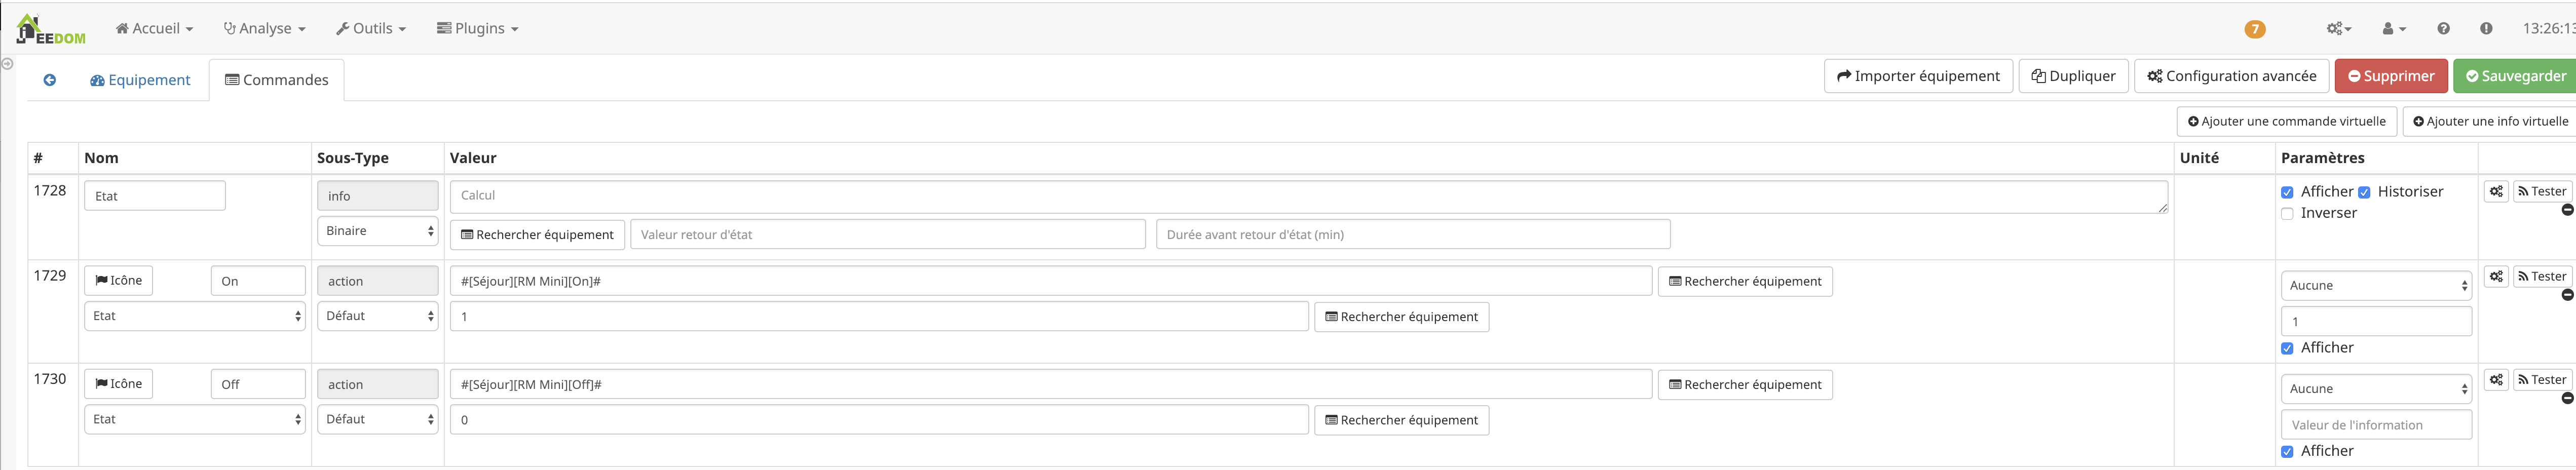
Task: Open the Outils menu
Action: point(371,28)
